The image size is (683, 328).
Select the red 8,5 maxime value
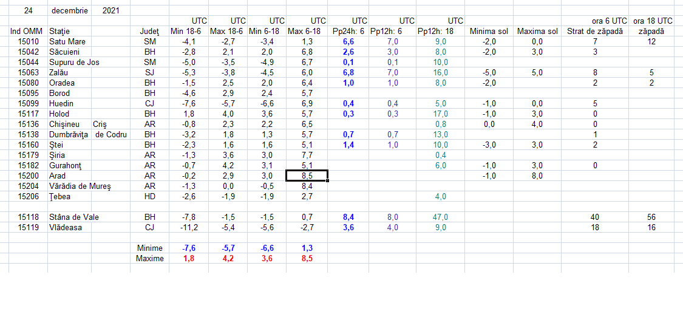point(307,258)
